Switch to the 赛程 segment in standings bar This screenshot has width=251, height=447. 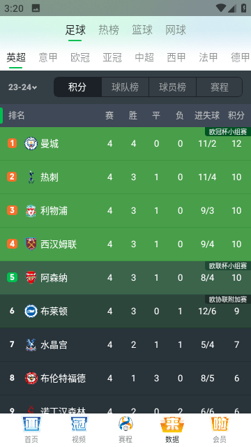[220, 87]
